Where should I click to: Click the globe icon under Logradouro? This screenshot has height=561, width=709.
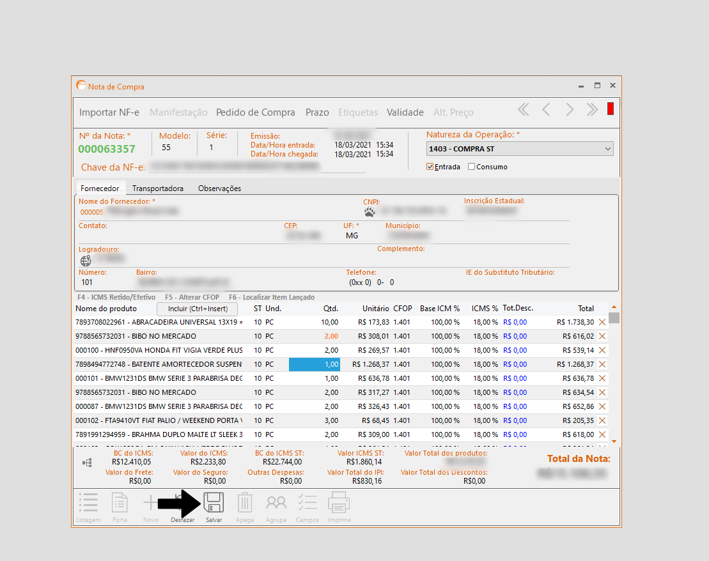(86, 261)
